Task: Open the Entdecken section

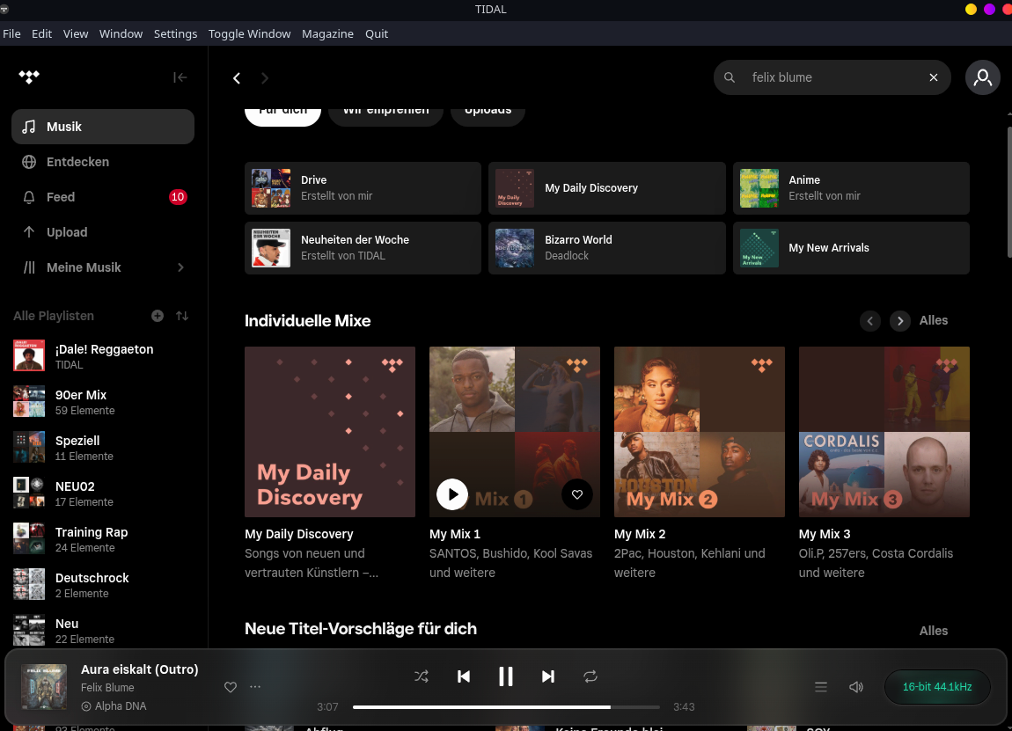Action: (103, 162)
